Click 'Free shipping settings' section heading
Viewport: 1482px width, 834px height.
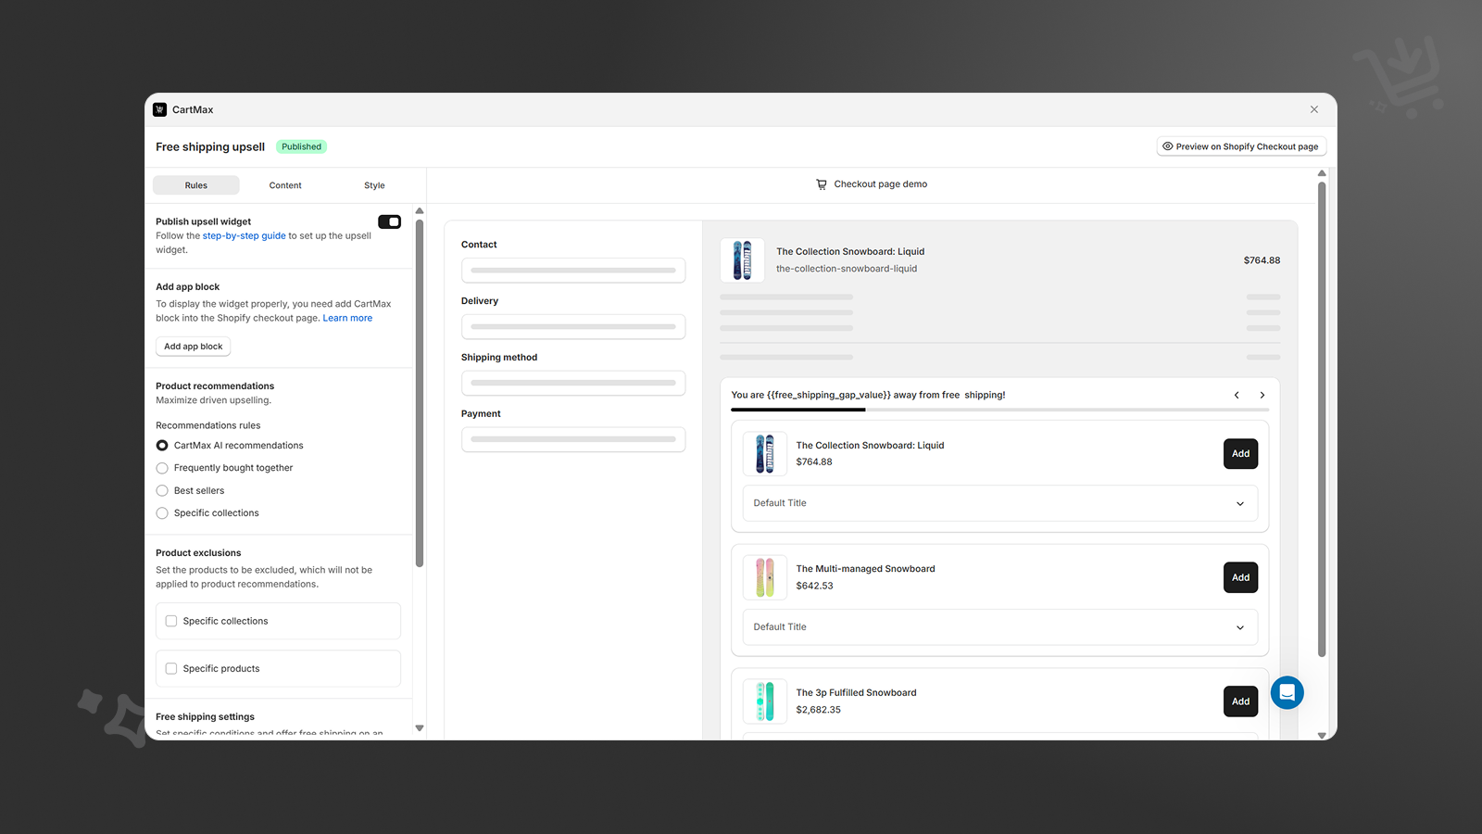[205, 717]
